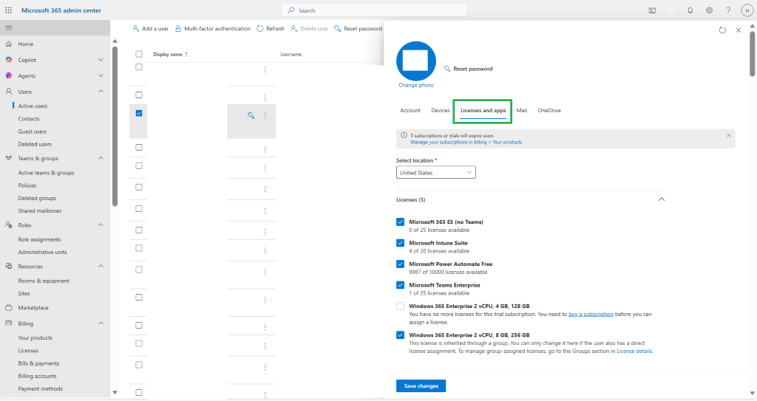Open the Select location dropdown
The height and width of the screenshot is (401, 757).
(x=436, y=172)
